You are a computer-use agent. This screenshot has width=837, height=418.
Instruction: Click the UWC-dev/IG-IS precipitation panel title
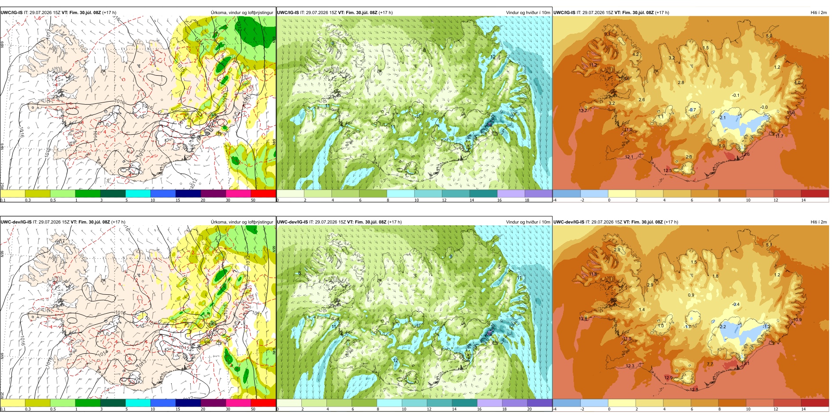(x=63, y=222)
